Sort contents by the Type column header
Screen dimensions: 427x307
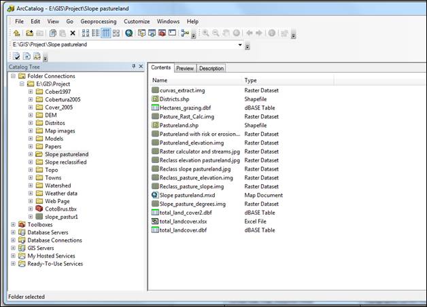(250, 80)
